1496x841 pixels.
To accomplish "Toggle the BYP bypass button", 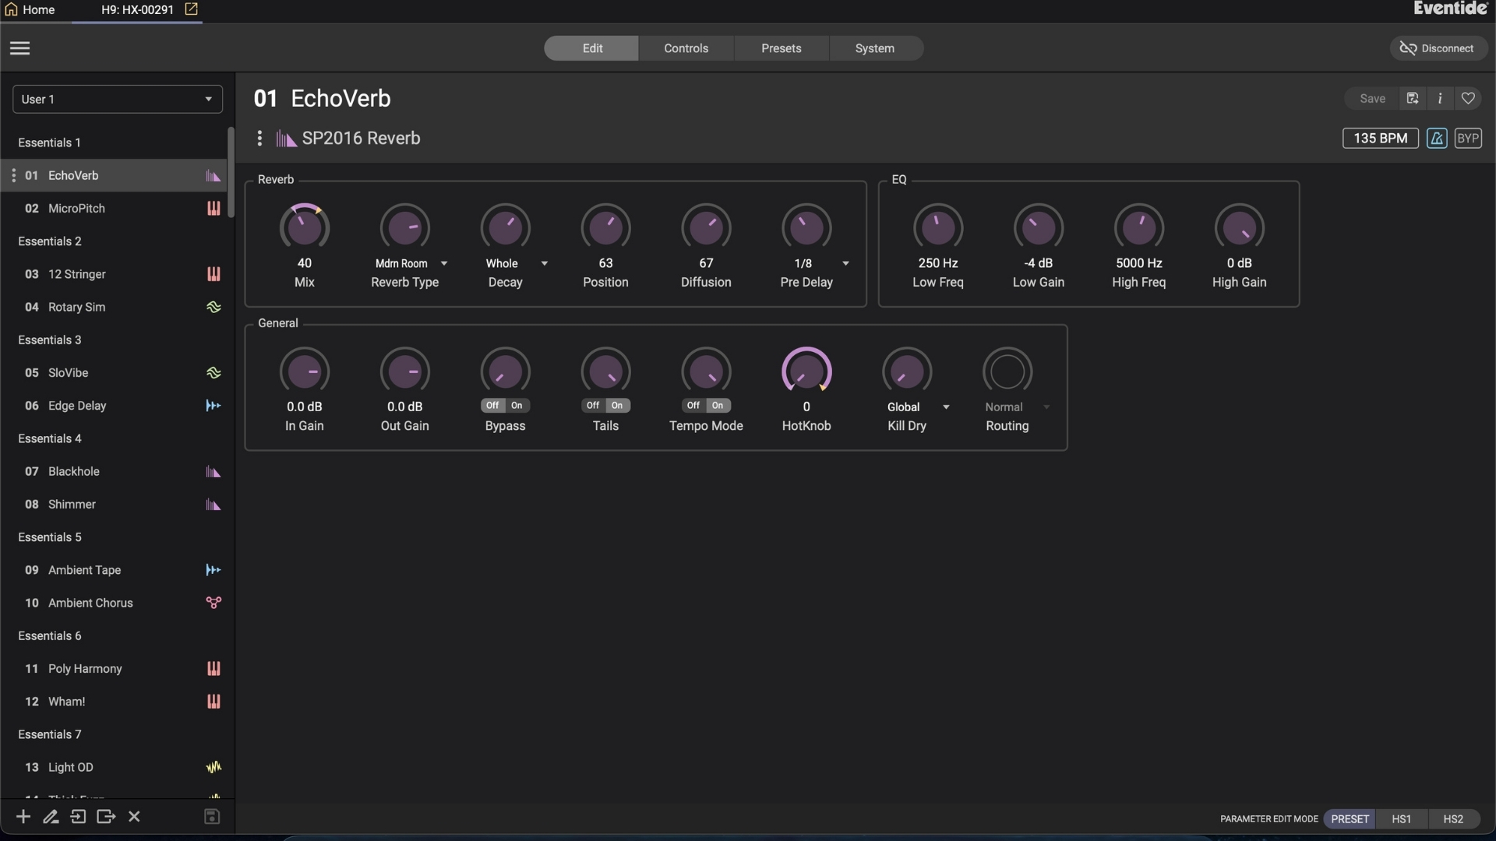I will click(x=1468, y=139).
